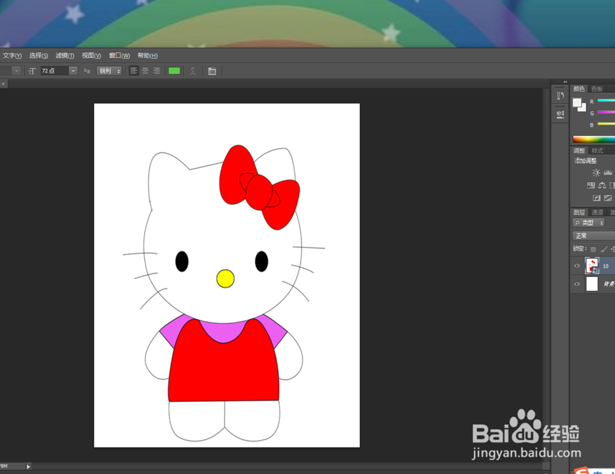Click layer name 10

pyautogui.click(x=606, y=266)
